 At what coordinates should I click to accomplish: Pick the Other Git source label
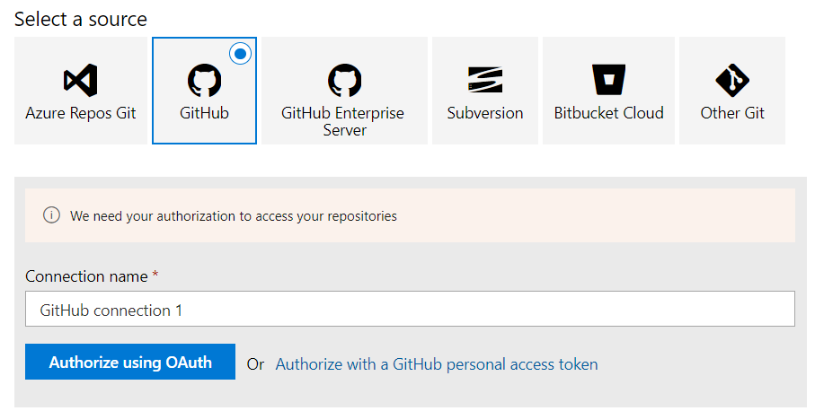coord(732,113)
